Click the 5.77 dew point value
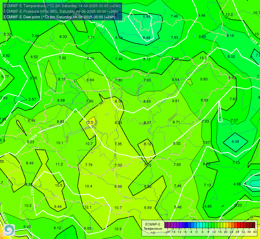This screenshot has width=260, height=239. 5,77
